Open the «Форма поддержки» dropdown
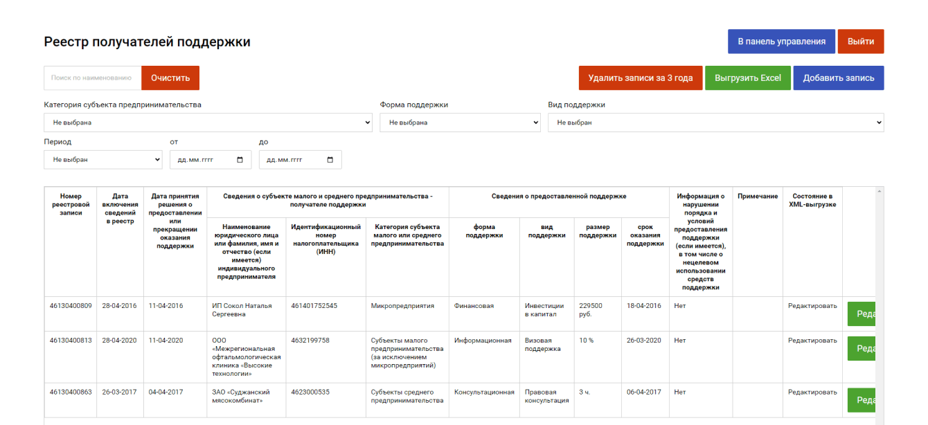The height and width of the screenshot is (425, 928). (x=459, y=123)
